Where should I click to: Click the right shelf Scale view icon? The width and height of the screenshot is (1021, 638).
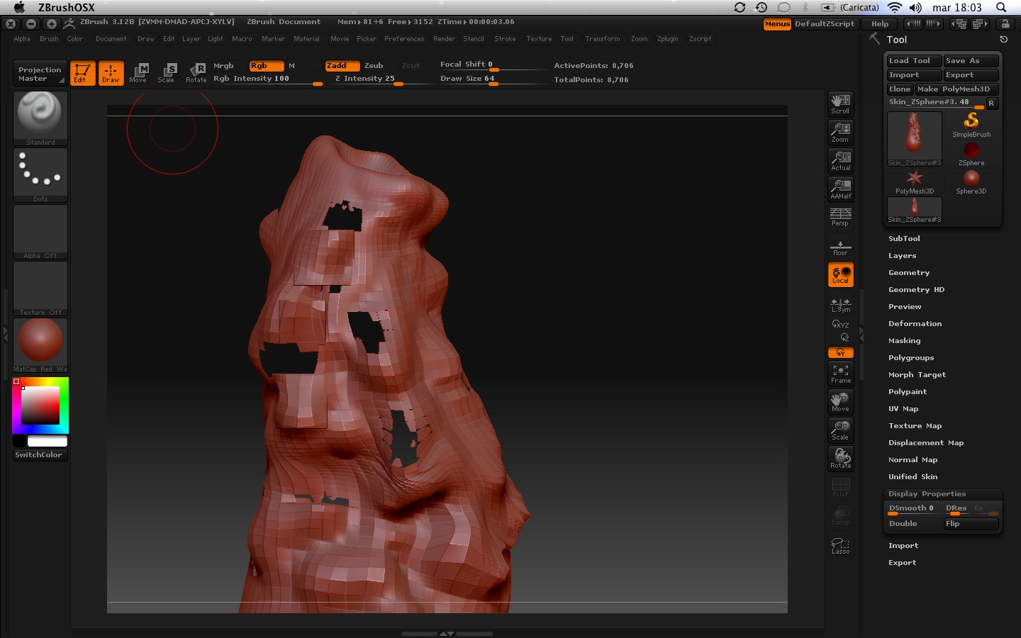840,430
